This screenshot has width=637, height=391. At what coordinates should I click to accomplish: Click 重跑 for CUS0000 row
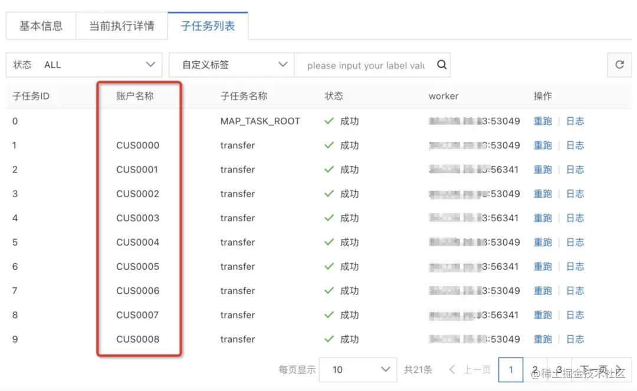pos(543,145)
